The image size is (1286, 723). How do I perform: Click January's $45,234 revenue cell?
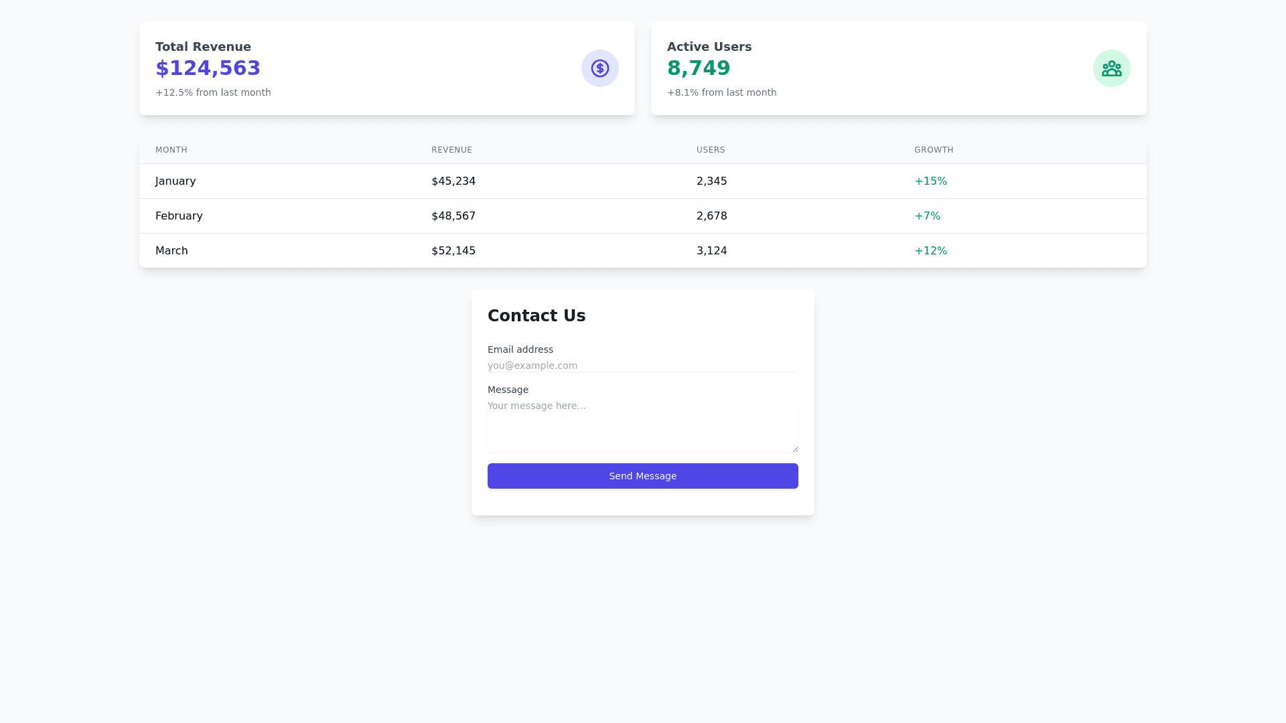[453, 181]
